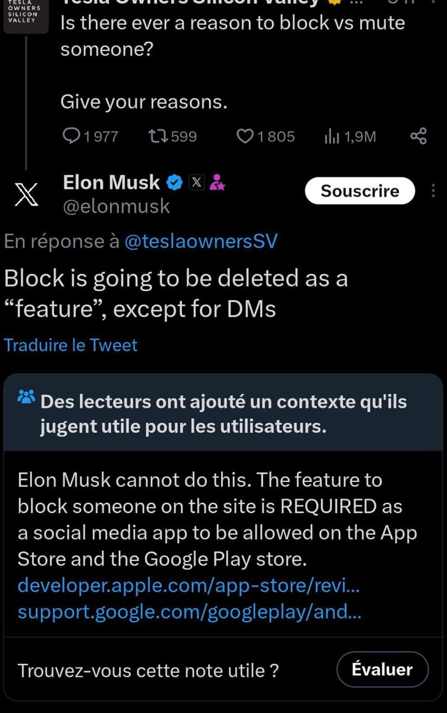Image resolution: width=447 pixels, height=713 pixels.
Task: Open the three-dot menu beside Souscrire
Action: pos(432,191)
